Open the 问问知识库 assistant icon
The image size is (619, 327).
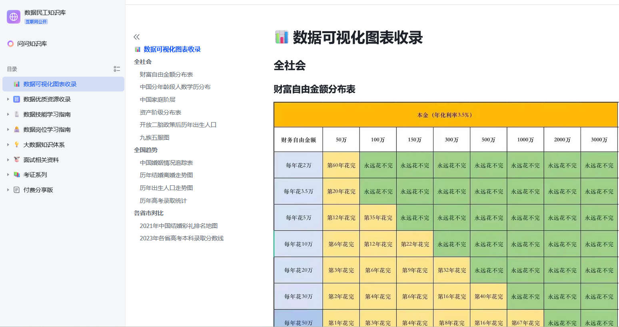(10, 44)
